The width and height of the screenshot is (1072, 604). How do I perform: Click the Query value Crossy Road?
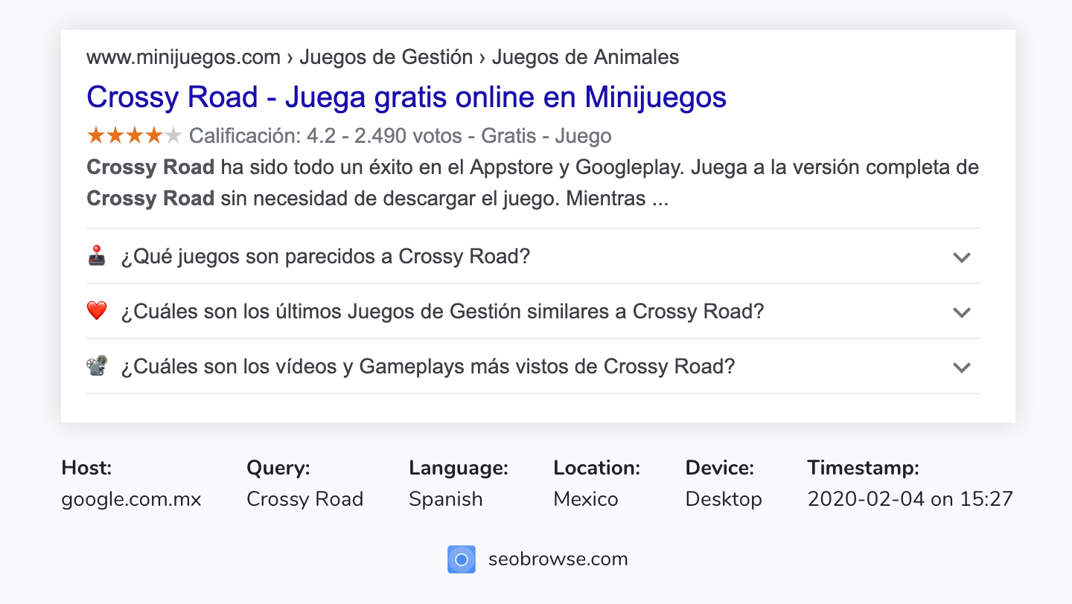point(305,499)
